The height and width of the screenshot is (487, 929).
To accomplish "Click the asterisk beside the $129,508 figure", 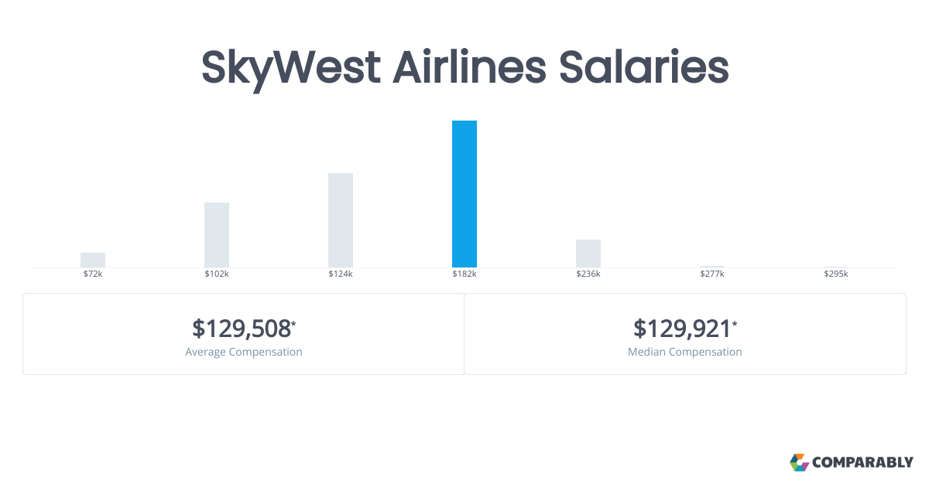I will click(x=293, y=322).
